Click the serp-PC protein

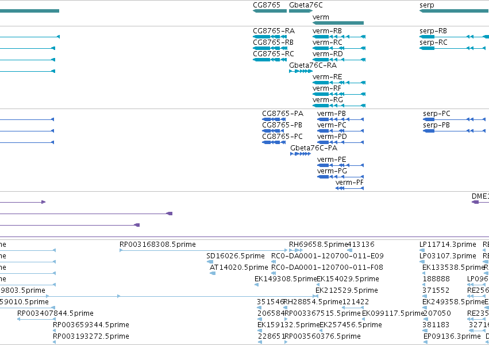pos(455,119)
